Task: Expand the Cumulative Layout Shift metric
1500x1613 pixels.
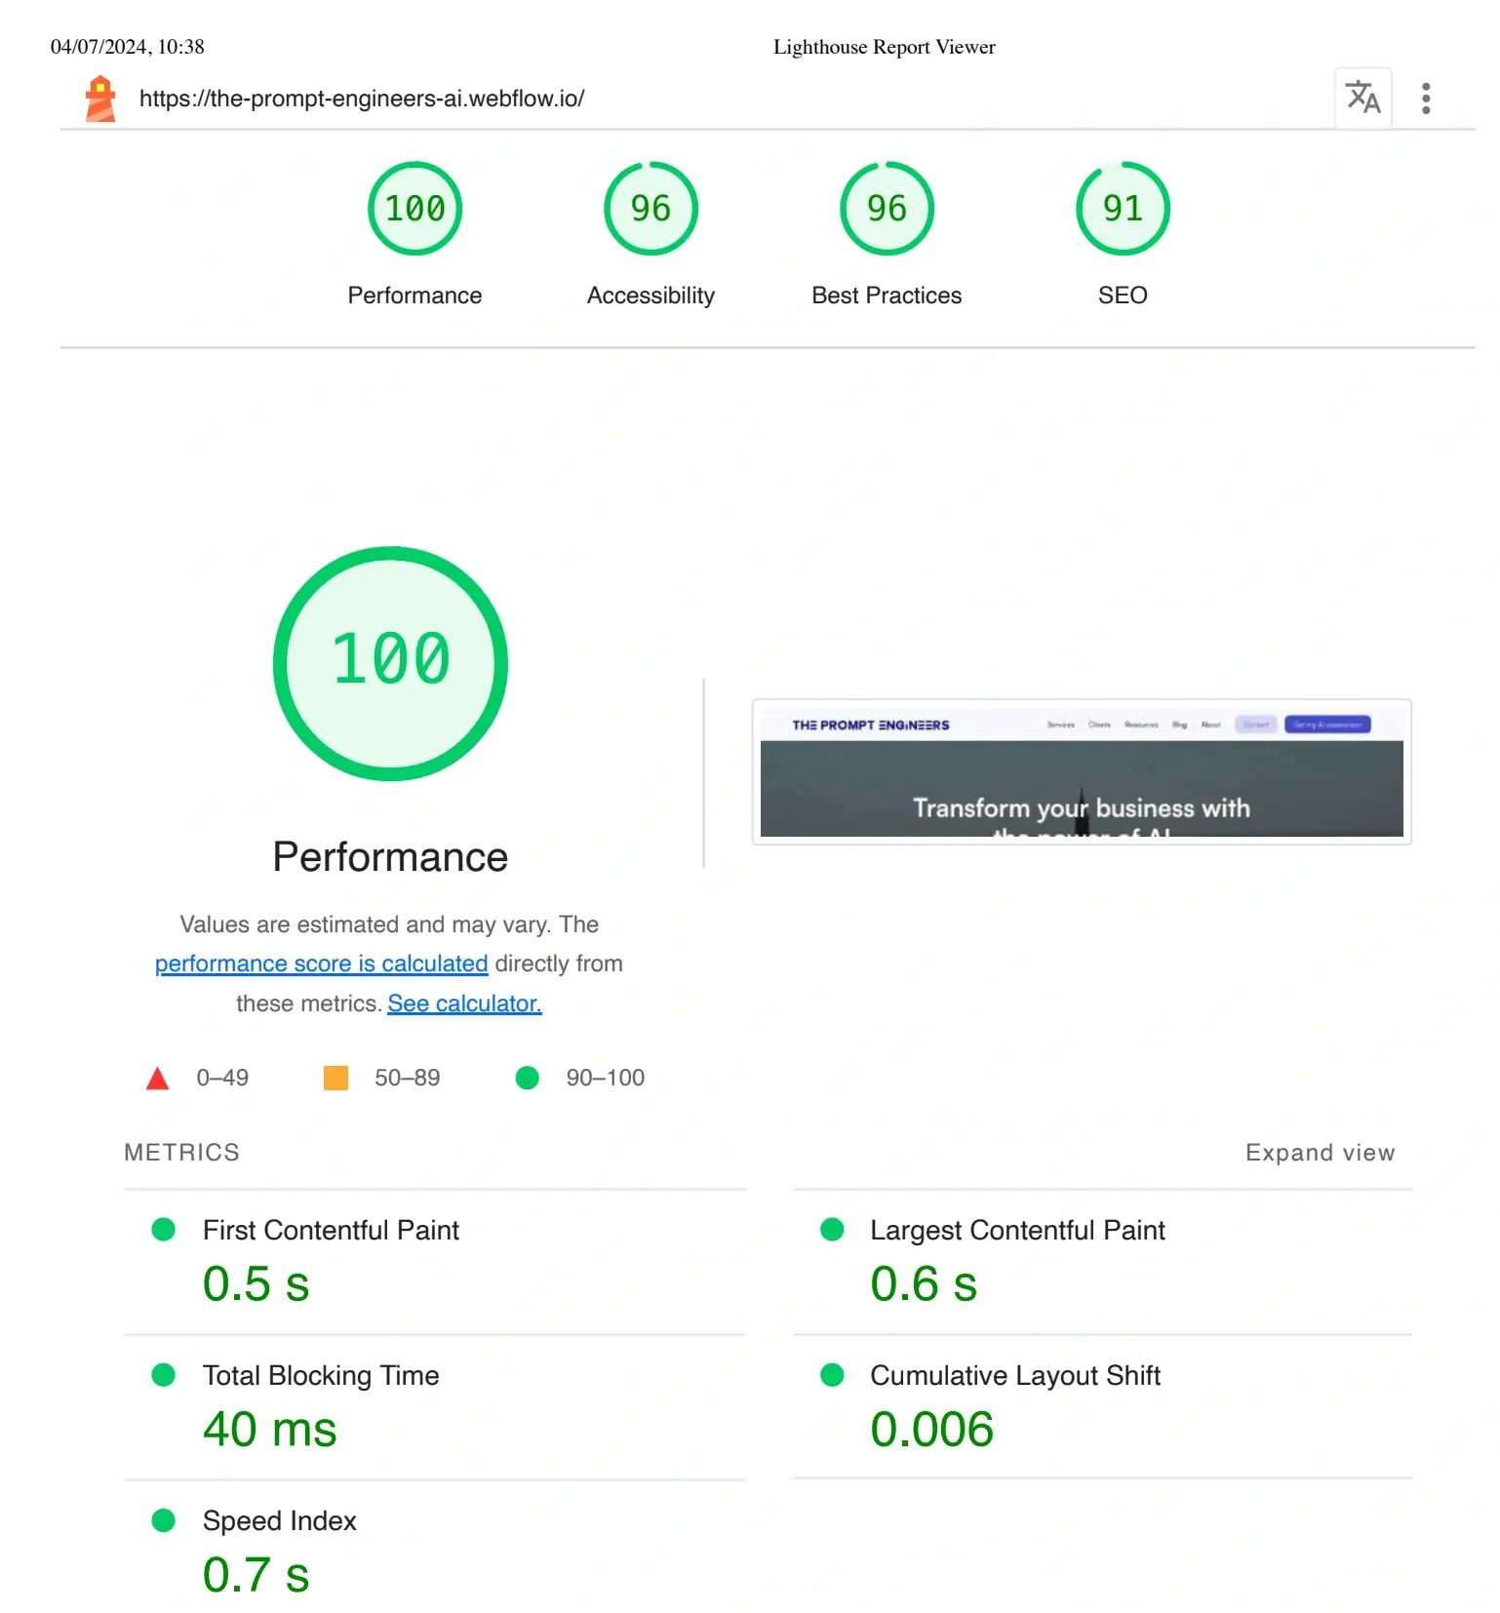Action: tap(1102, 1407)
